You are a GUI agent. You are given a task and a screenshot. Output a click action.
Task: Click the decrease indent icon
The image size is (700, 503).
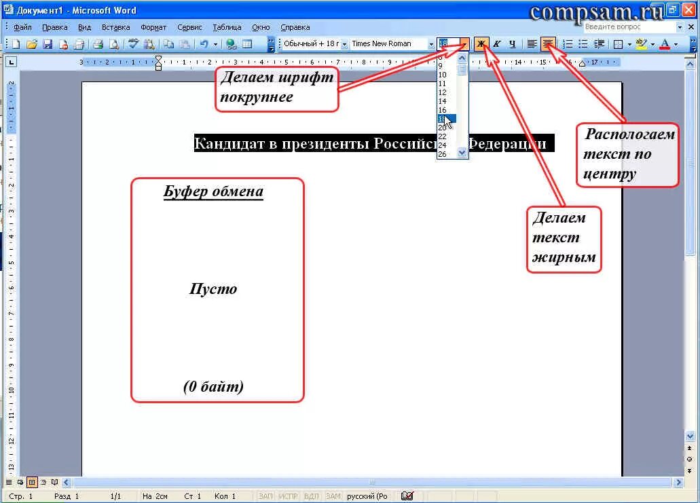599,43
